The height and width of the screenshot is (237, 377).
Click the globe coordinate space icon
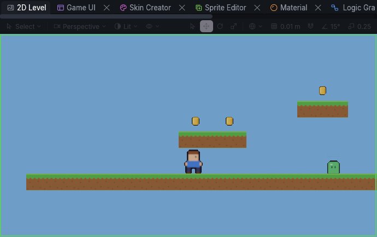click(x=252, y=26)
